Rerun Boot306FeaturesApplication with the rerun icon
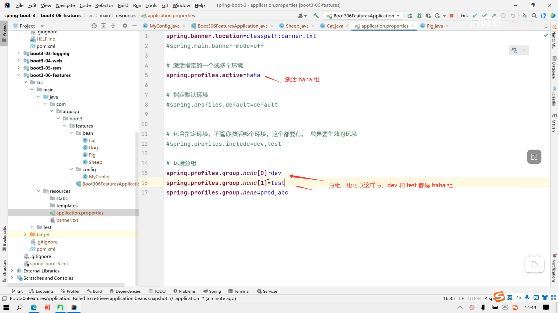558x313 pixels. coord(410,16)
